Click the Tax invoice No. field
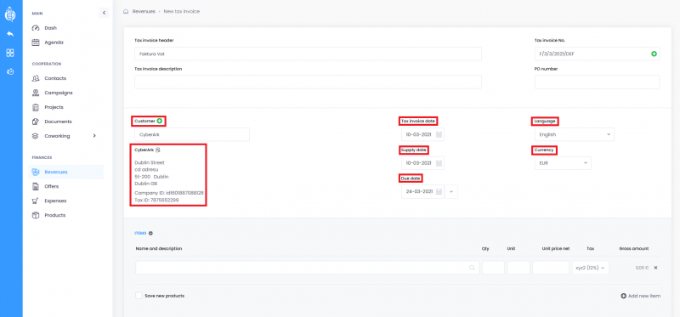Image resolution: width=680 pixels, height=317 pixels. (598, 54)
